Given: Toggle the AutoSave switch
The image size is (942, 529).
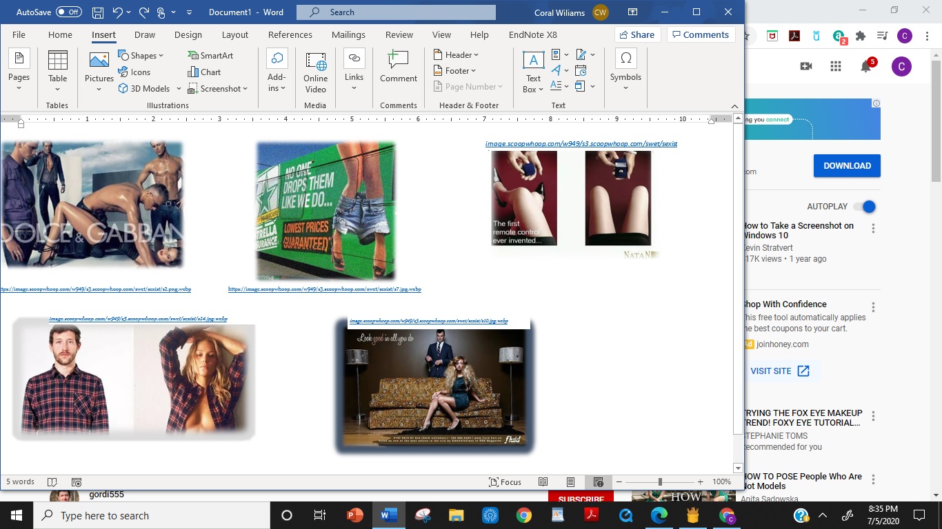Looking at the screenshot, I should pos(69,12).
